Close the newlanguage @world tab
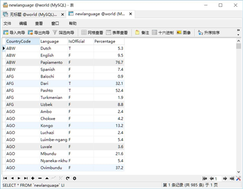The height and width of the screenshot is (189, 243). click(131, 14)
